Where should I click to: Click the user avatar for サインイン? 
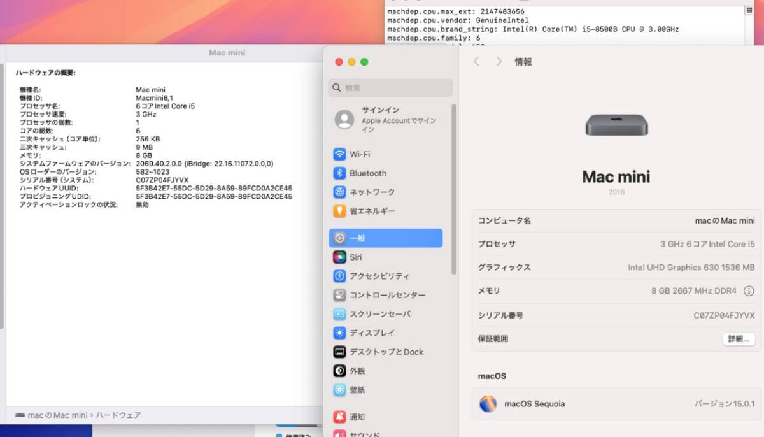click(344, 119)
